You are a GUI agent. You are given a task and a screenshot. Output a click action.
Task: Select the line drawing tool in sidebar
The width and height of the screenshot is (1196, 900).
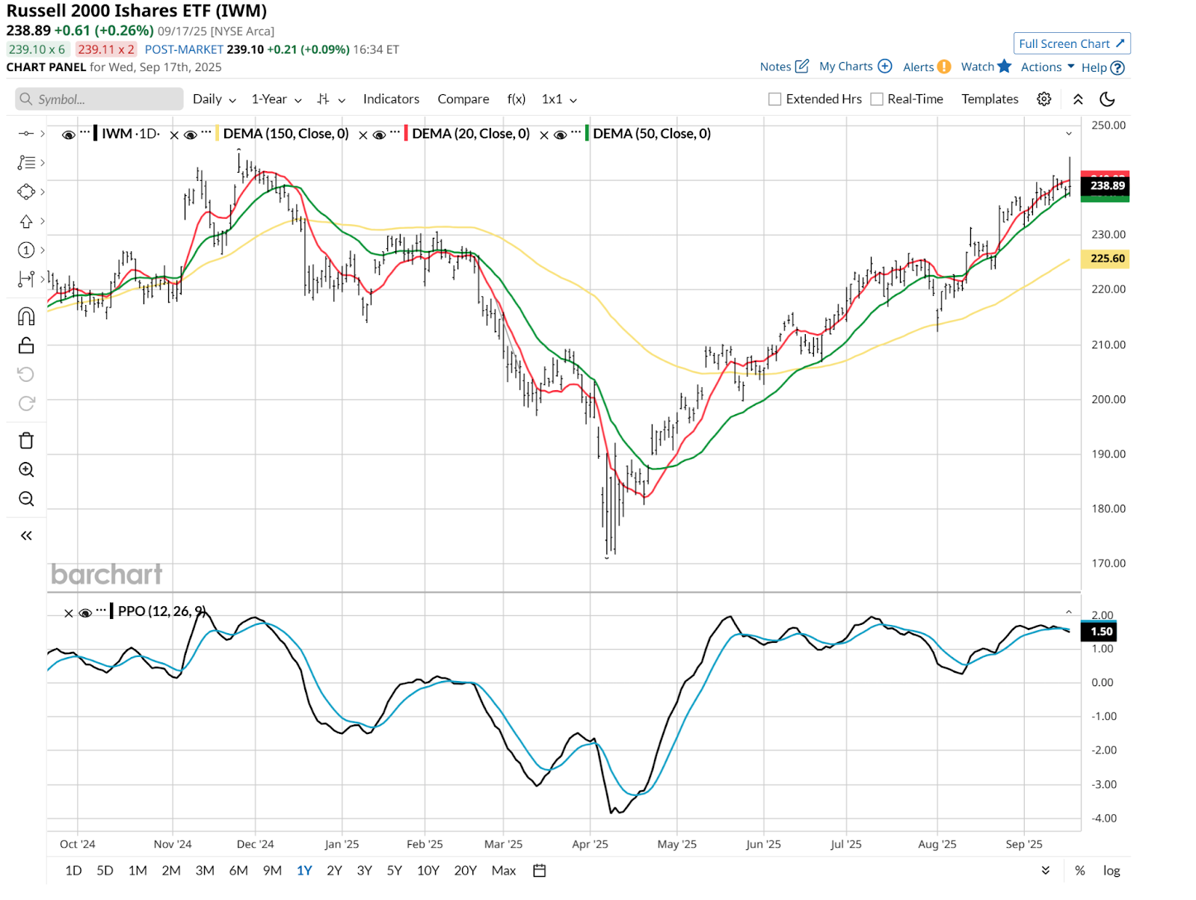(x=26, y=133)
